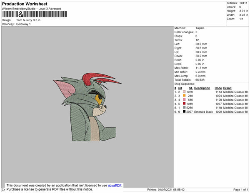Viewport: 250px width, 193px height.
Task: Click the Zoom value 1:1
Action: pyautogui.click(x=241, y=19)
